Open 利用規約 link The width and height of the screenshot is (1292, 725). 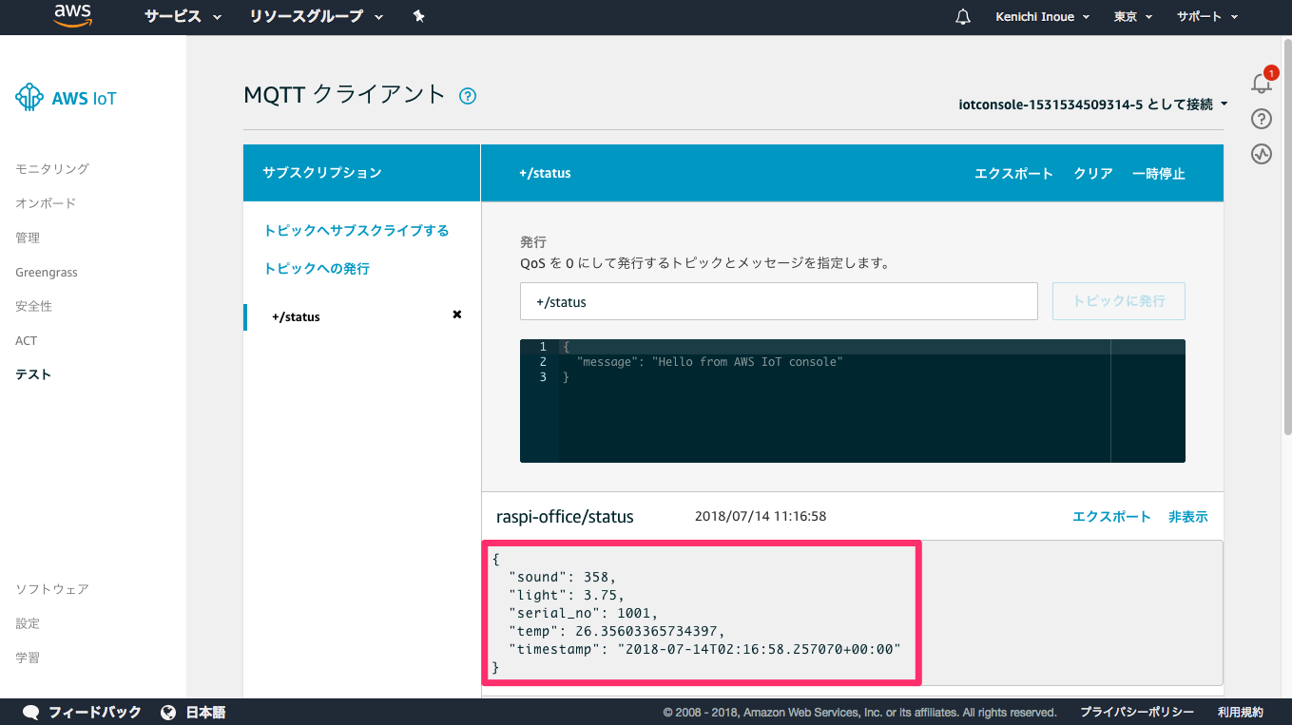coord(1241,712)
